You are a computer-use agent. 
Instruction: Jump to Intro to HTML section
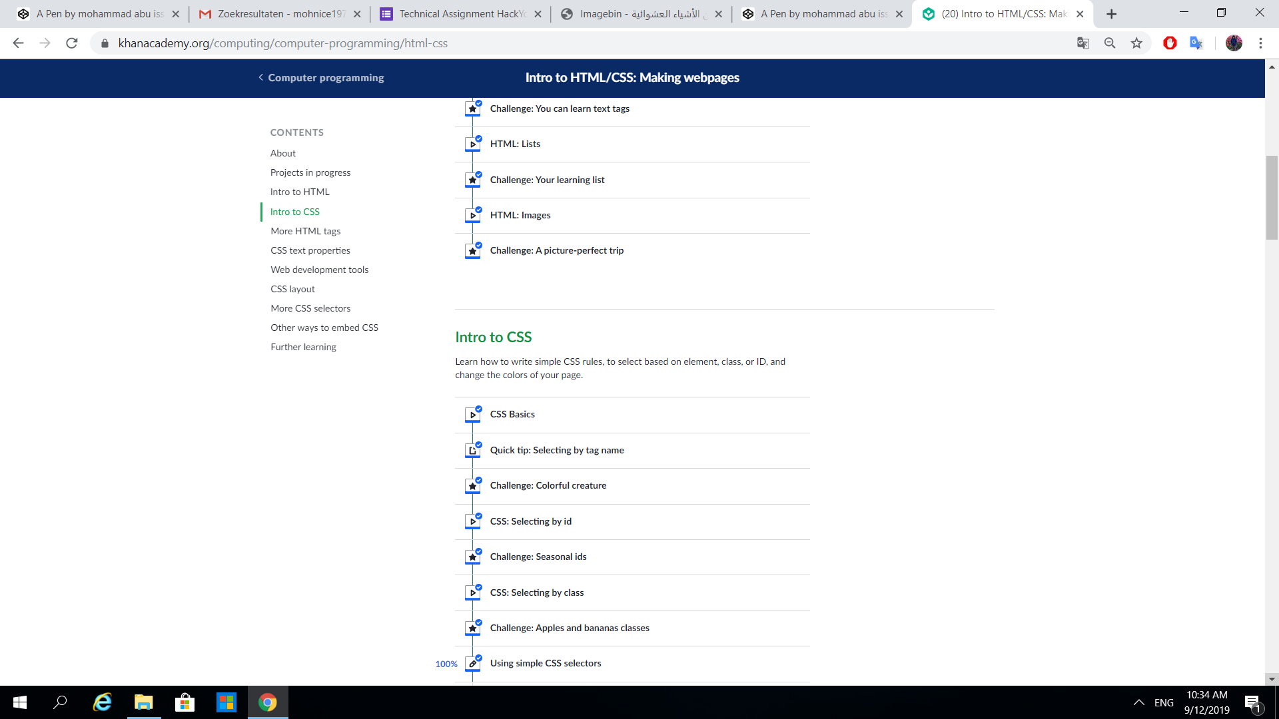coord(300,192)
